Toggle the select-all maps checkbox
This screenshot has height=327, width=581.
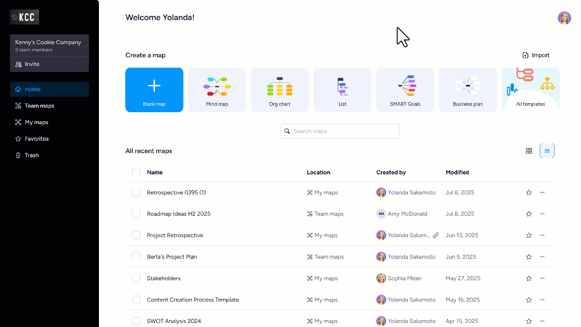pyautogui.click(x=136, y=172)
